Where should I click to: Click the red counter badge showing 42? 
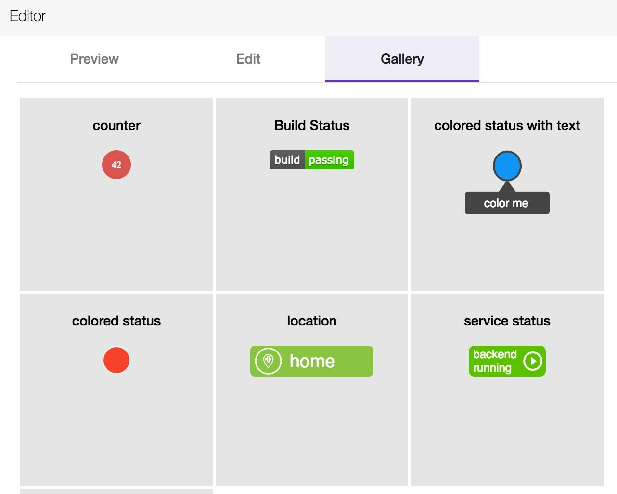click(116, 165)
